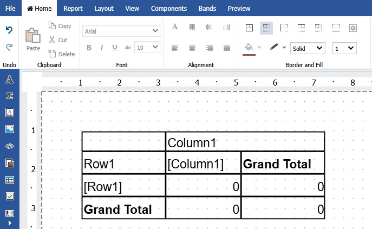Viewport: 372px width, 229px height.
Task: Open the File menu
Action: click(10, 8)
